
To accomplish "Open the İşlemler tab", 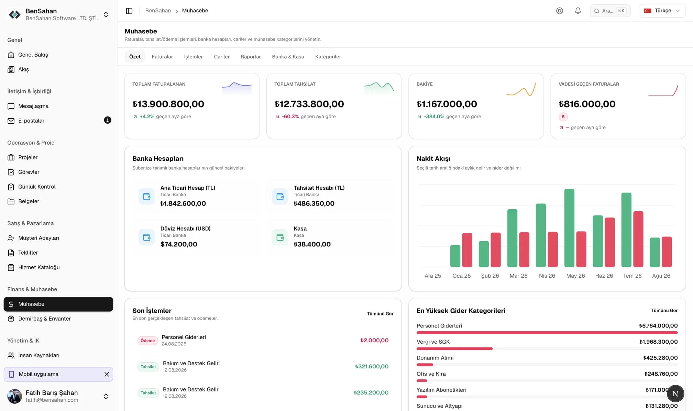I will tap(193, 57).
